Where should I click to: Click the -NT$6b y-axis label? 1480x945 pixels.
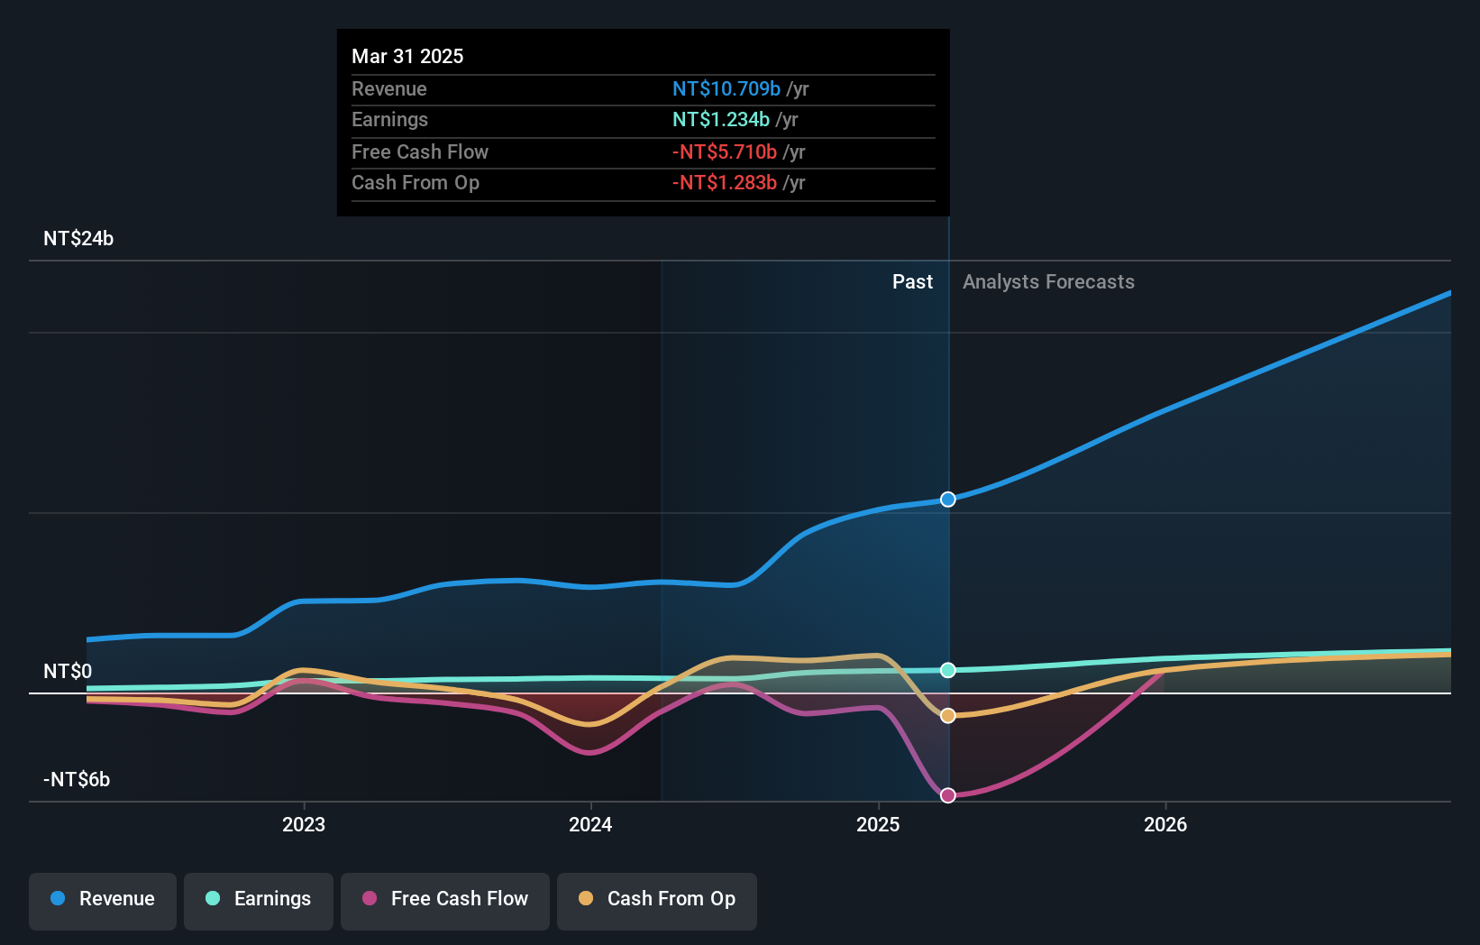[x=77, y=780]
